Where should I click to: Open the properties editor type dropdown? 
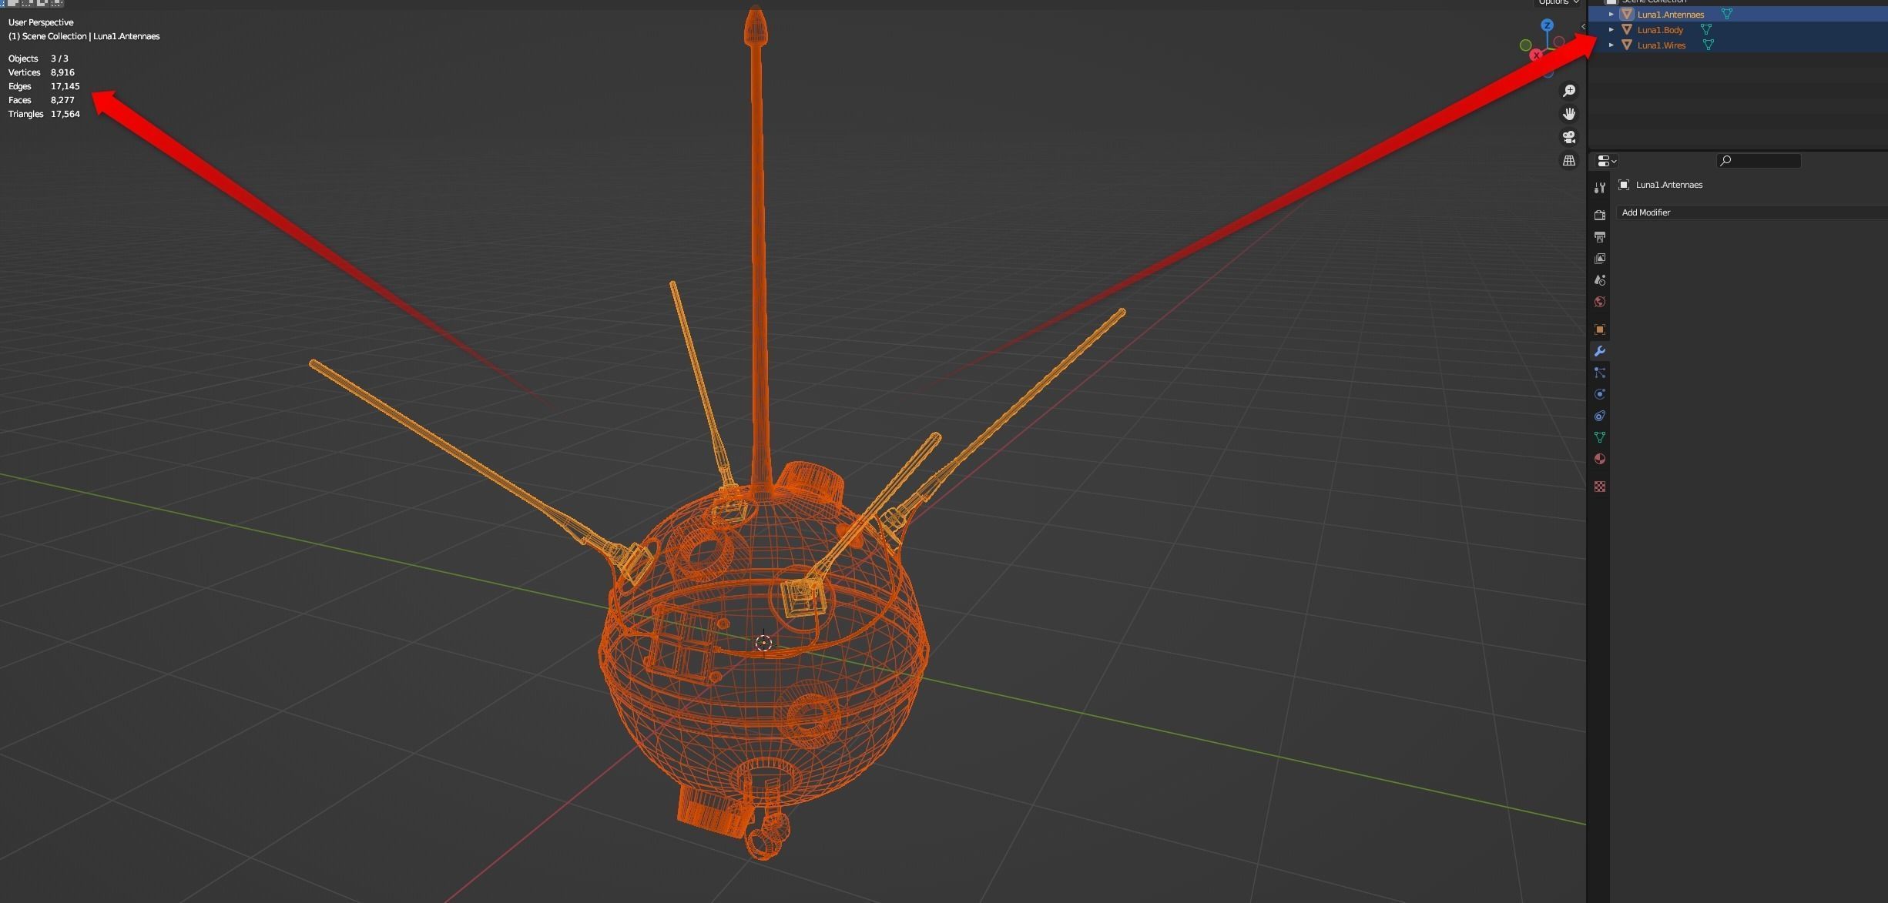click(1607, 161)
